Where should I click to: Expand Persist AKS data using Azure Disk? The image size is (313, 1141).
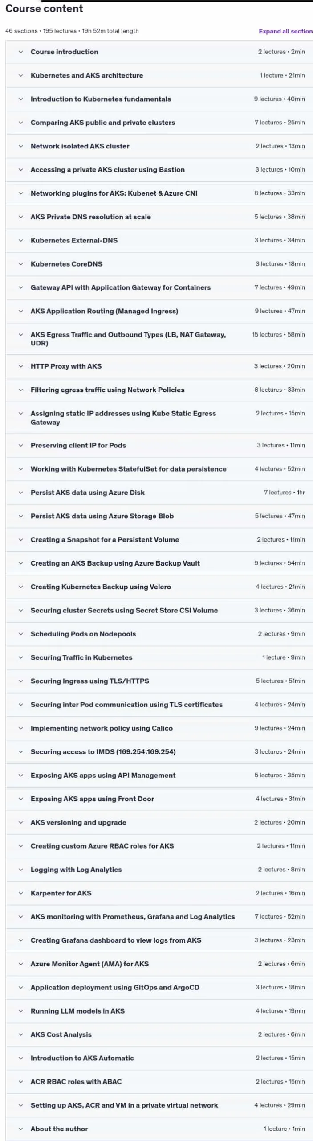159,493
